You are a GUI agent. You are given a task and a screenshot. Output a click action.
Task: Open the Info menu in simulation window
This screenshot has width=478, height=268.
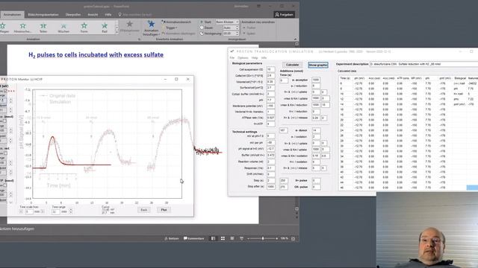tap(264, 58)
